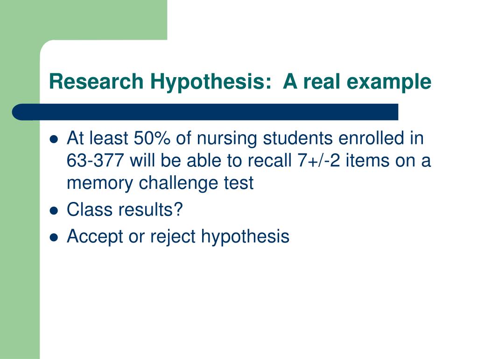Click the word 'Research' in the title
This screenshot has height=359, width=478.
click(x=96, y=81)
